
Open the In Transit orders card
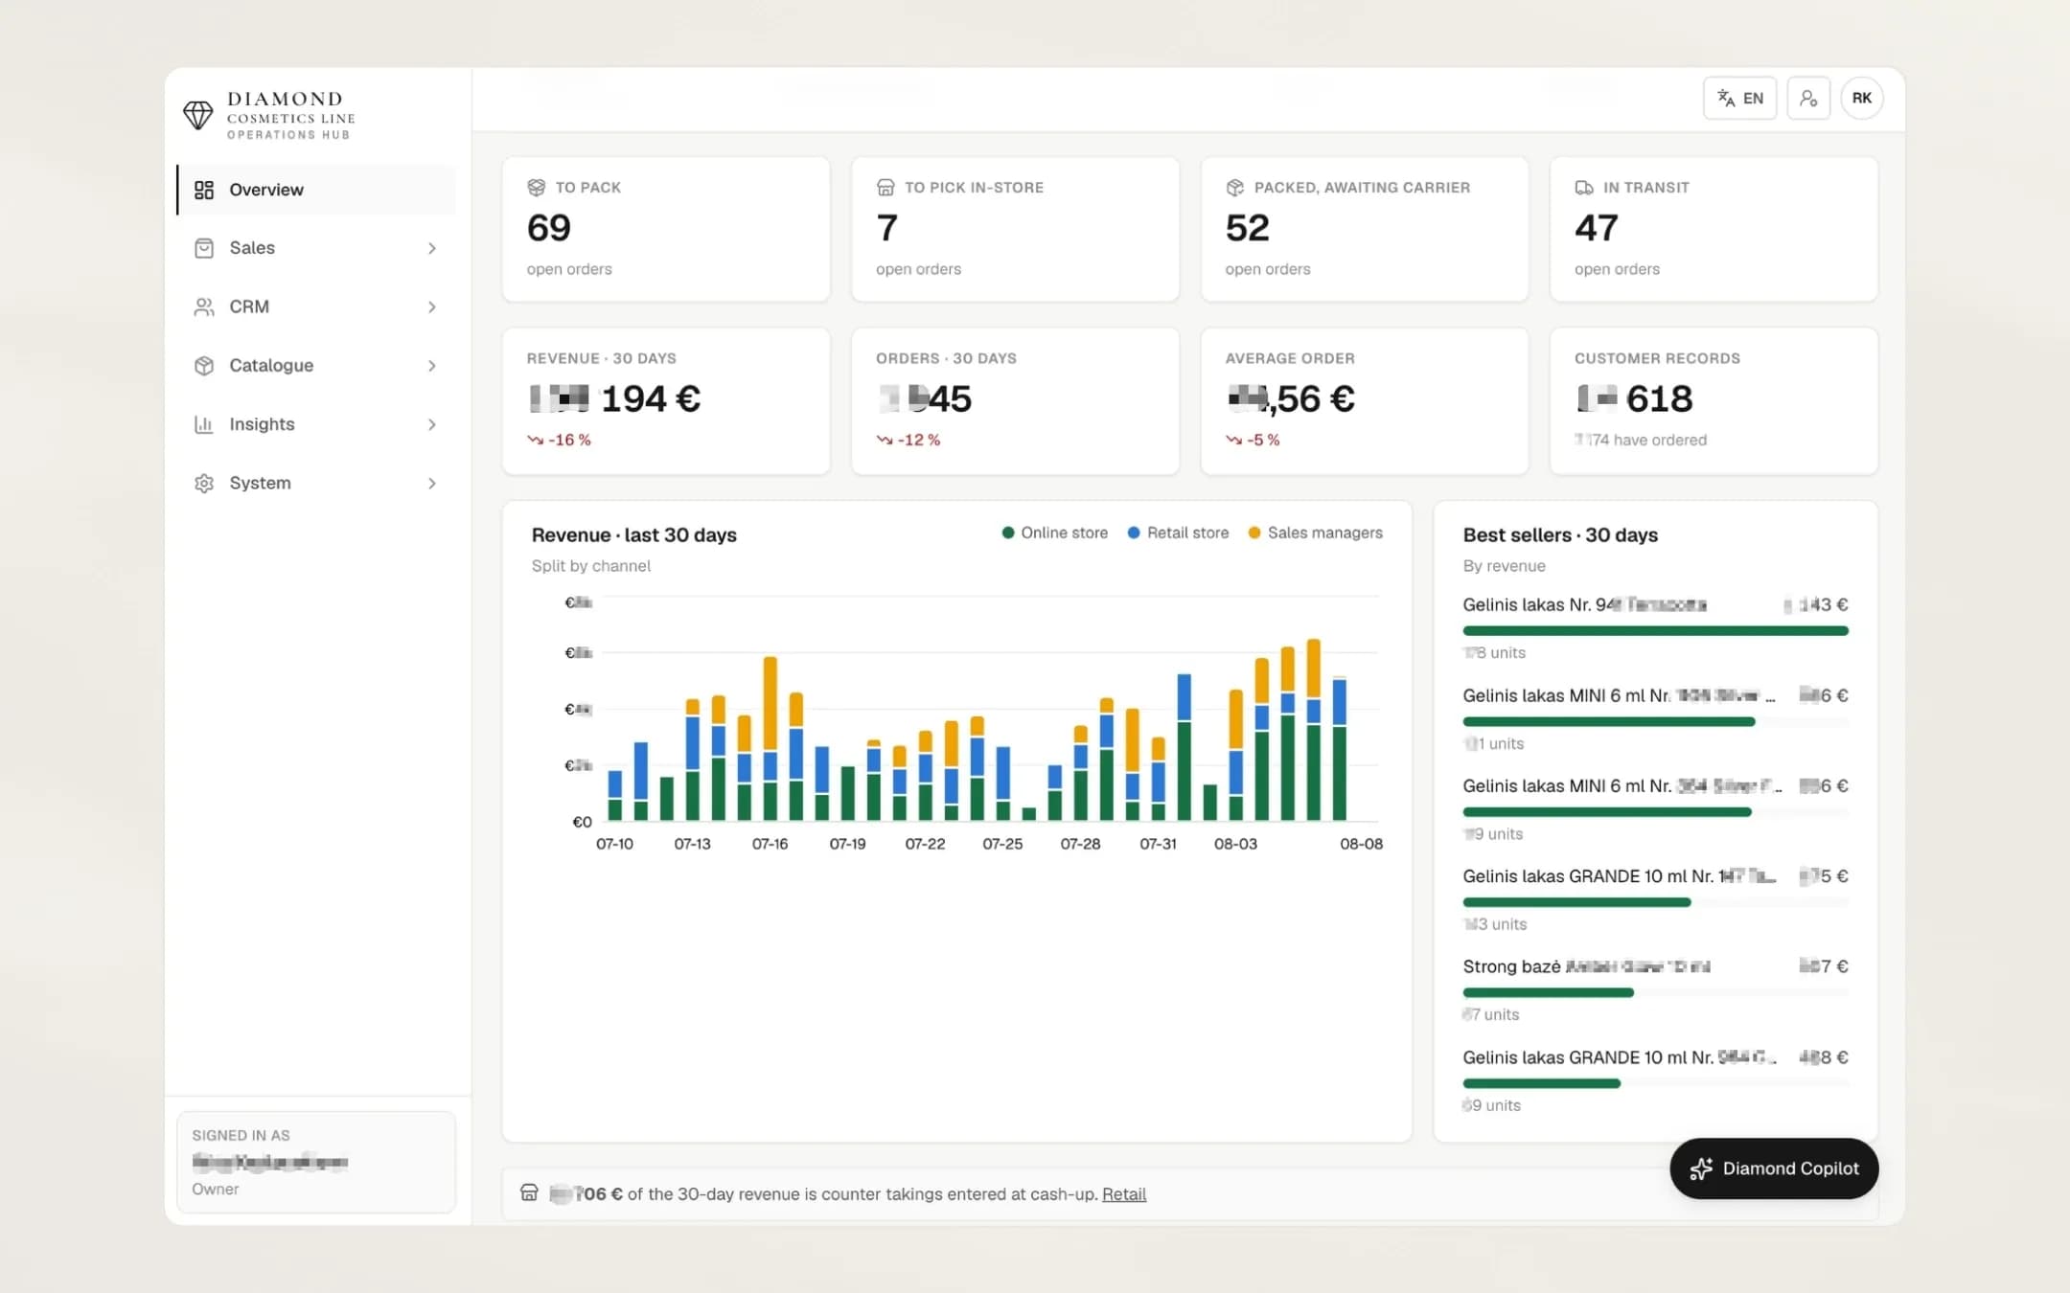1713,229
